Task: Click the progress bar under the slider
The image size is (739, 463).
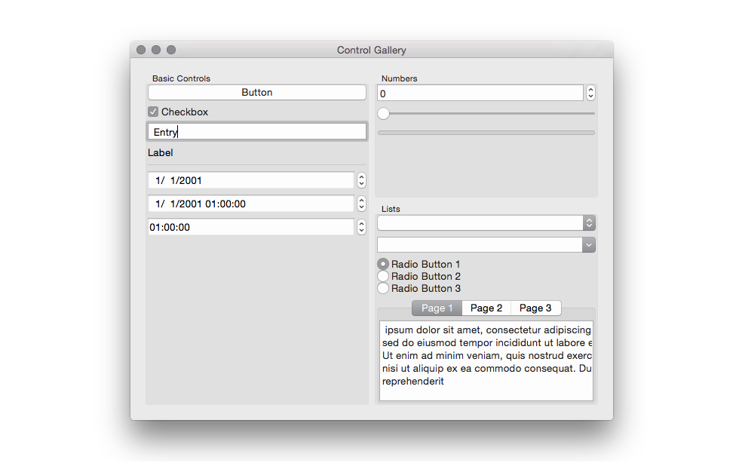Action: coord(486,133)
